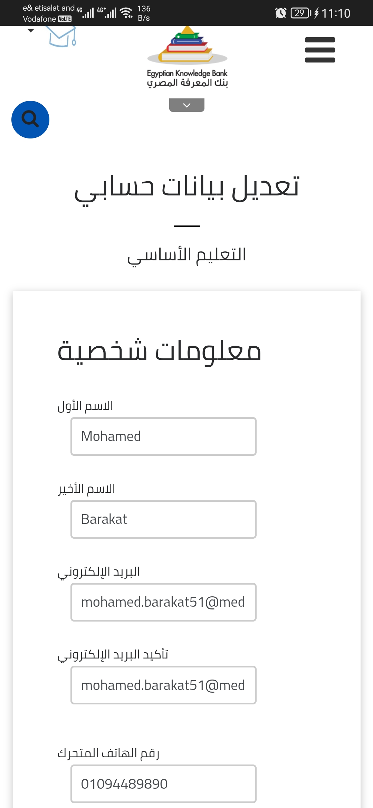Open the hamburger menu

(x=320, y=50)
